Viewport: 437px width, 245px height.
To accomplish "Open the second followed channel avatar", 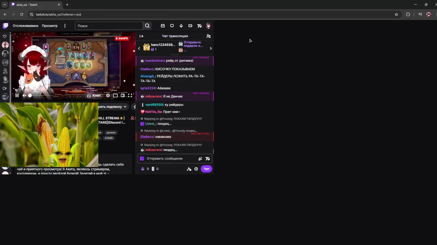I will (5, 54).
